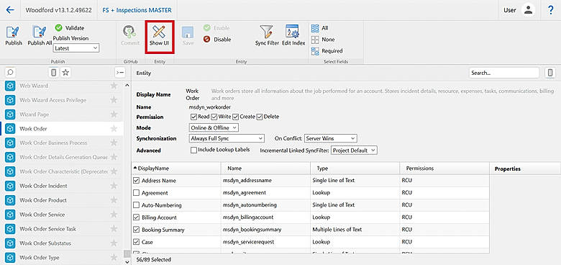The image size is (561, 265).
Task: Open the help question mark icon
Action: [551, 10]
